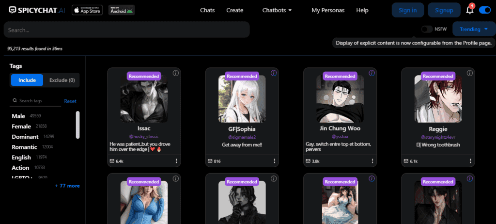
Task: Expand the Chatbots menu dropdown
Action: 277,10
